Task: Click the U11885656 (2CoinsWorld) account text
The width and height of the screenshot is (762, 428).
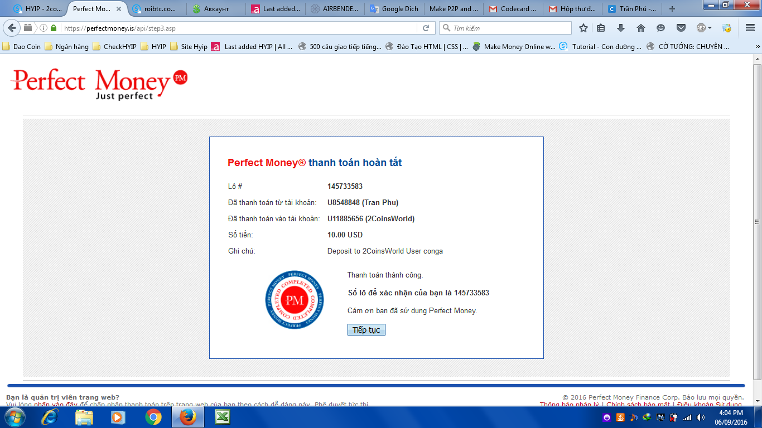Action: pyautogui.click(x=371, y=218)
